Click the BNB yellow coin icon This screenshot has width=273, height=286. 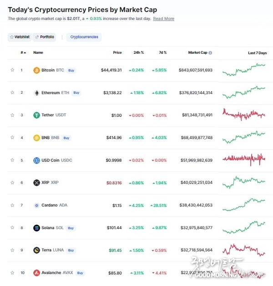pyautogui.click(x=36, y=138)
